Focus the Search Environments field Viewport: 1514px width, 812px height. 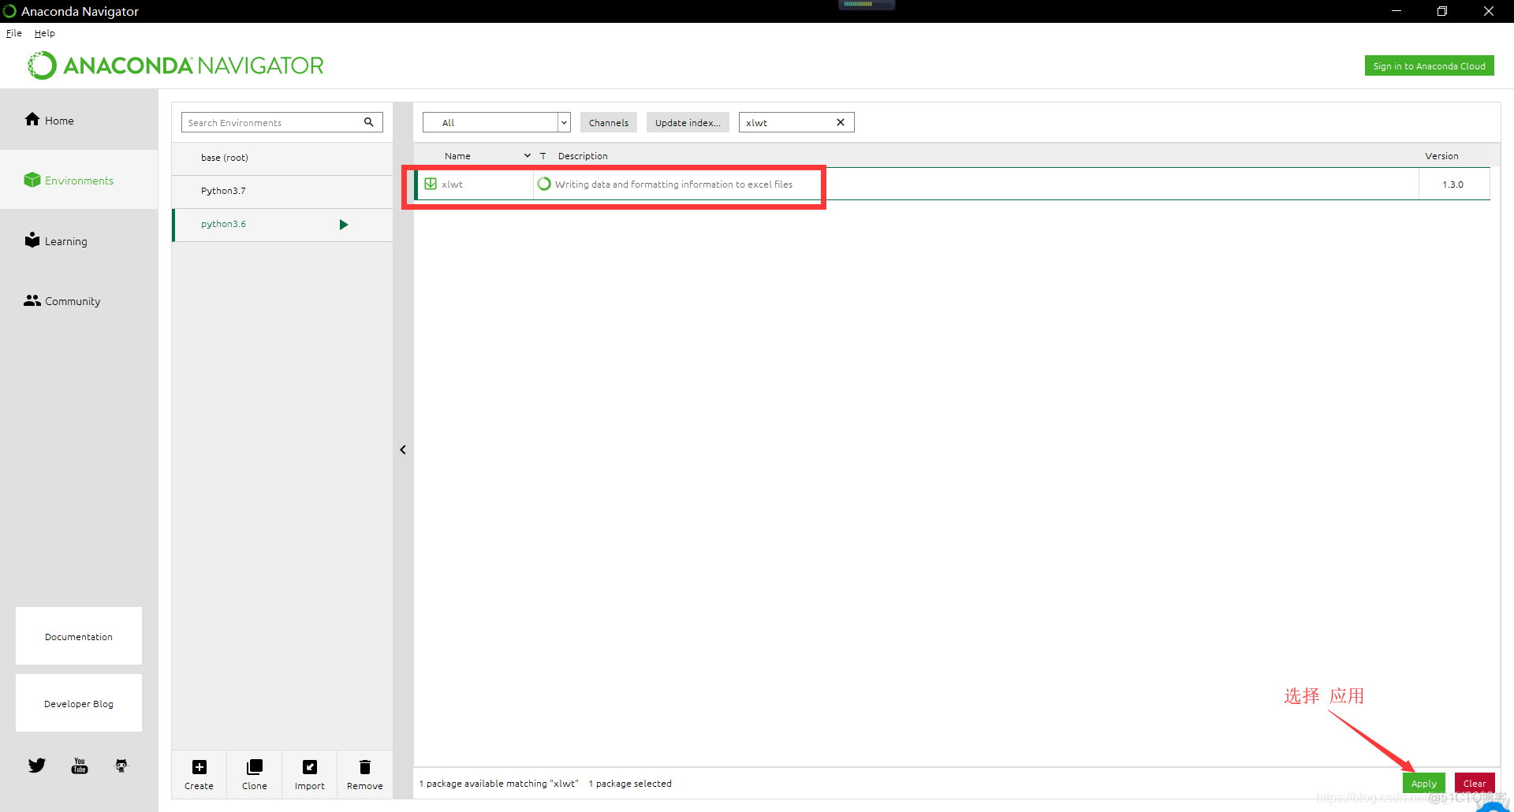[282, 122]
